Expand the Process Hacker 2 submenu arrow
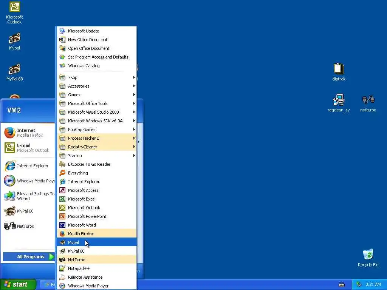This screenshot has height=290, width=387. click(x=134, y=138)
